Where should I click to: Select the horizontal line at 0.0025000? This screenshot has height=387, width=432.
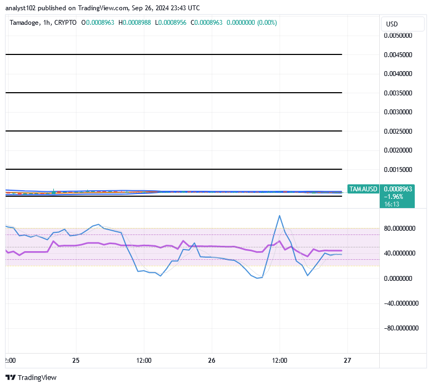tap(173, 131)
